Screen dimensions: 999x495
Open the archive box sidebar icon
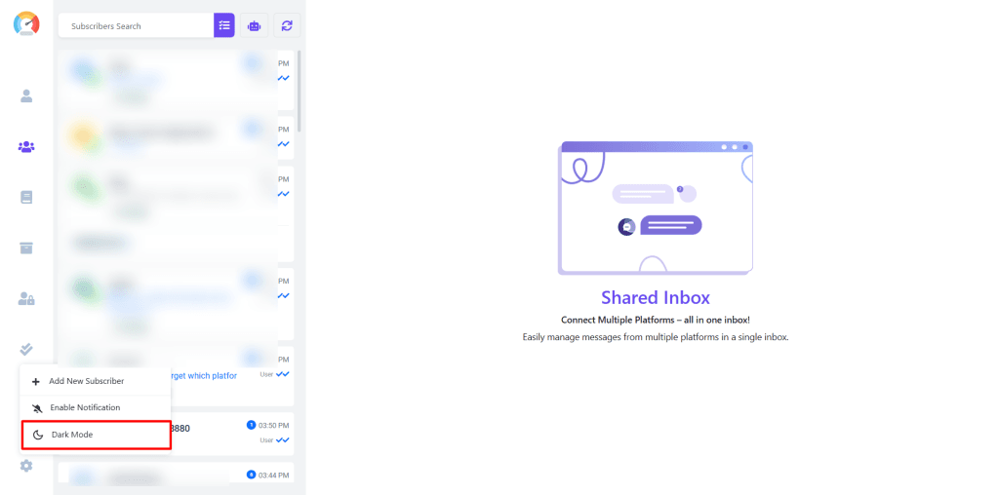[x=26, y=247]
